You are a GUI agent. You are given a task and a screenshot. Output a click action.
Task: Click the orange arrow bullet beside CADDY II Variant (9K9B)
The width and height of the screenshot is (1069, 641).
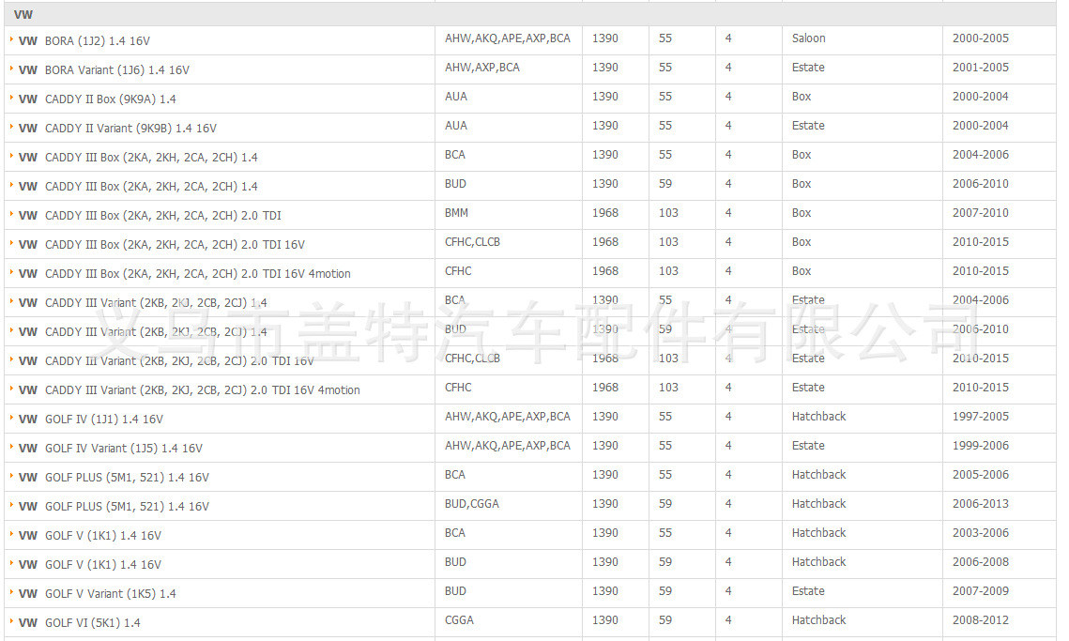[11, 127]
